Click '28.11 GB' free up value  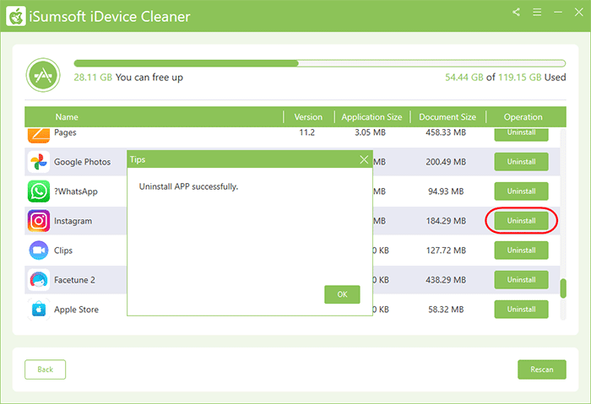[93, 78]
